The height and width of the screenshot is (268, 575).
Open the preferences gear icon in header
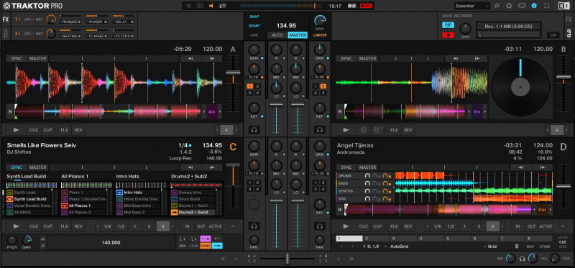509,6
